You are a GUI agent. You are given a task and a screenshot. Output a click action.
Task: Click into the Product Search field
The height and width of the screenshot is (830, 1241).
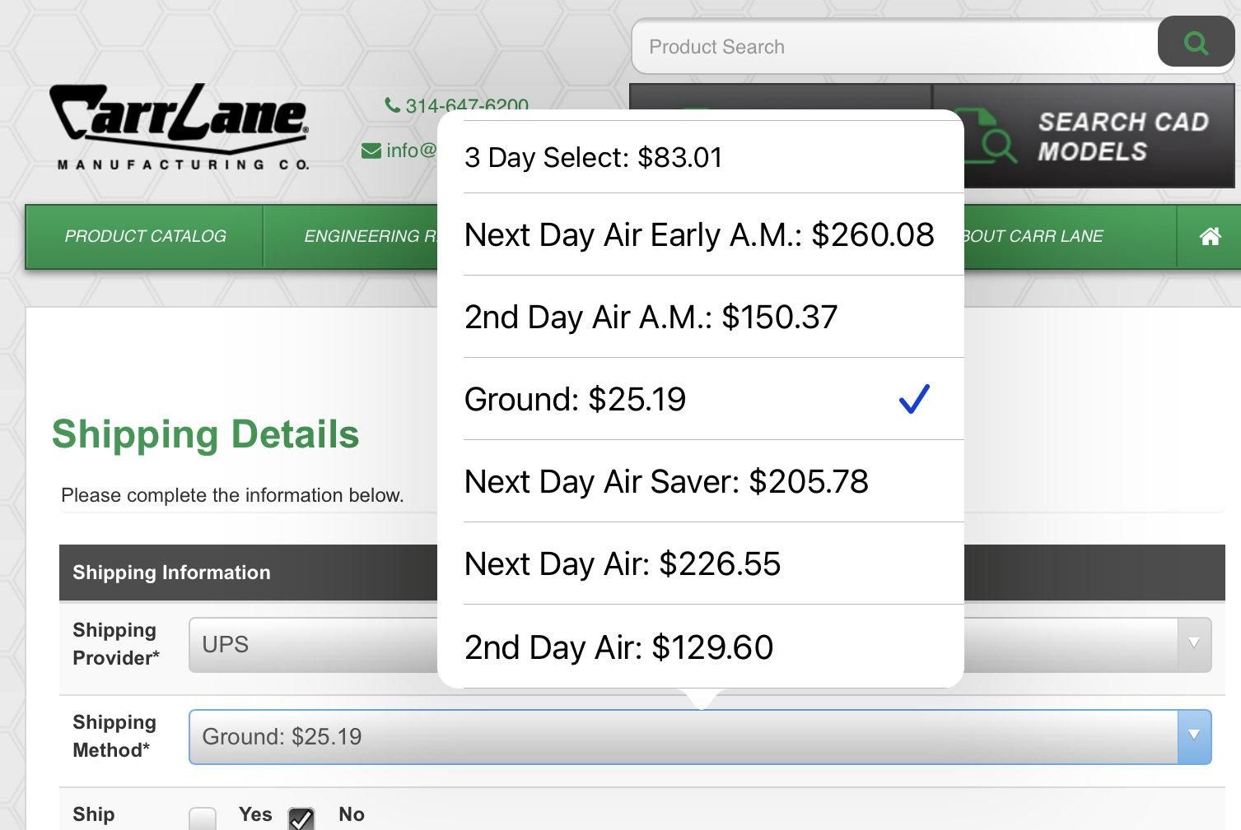(x=893, y=47)
